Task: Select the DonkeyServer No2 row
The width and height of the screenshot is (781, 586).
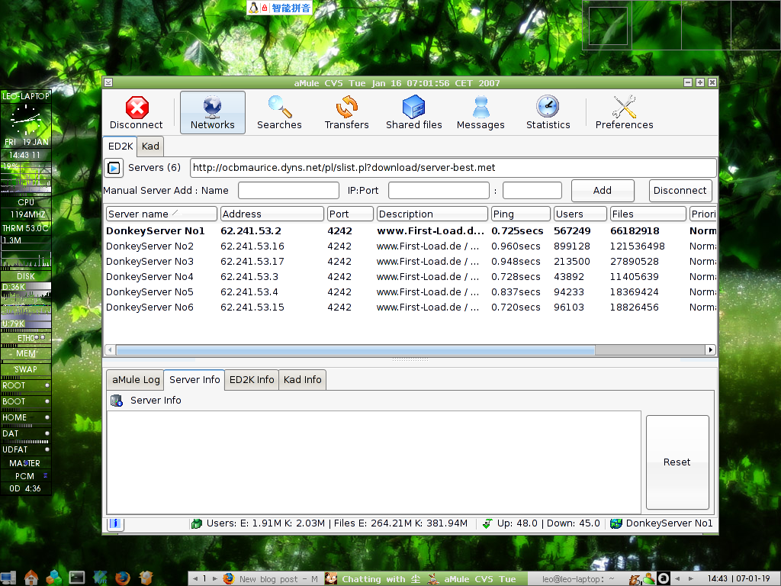Action: pos(410,246)
